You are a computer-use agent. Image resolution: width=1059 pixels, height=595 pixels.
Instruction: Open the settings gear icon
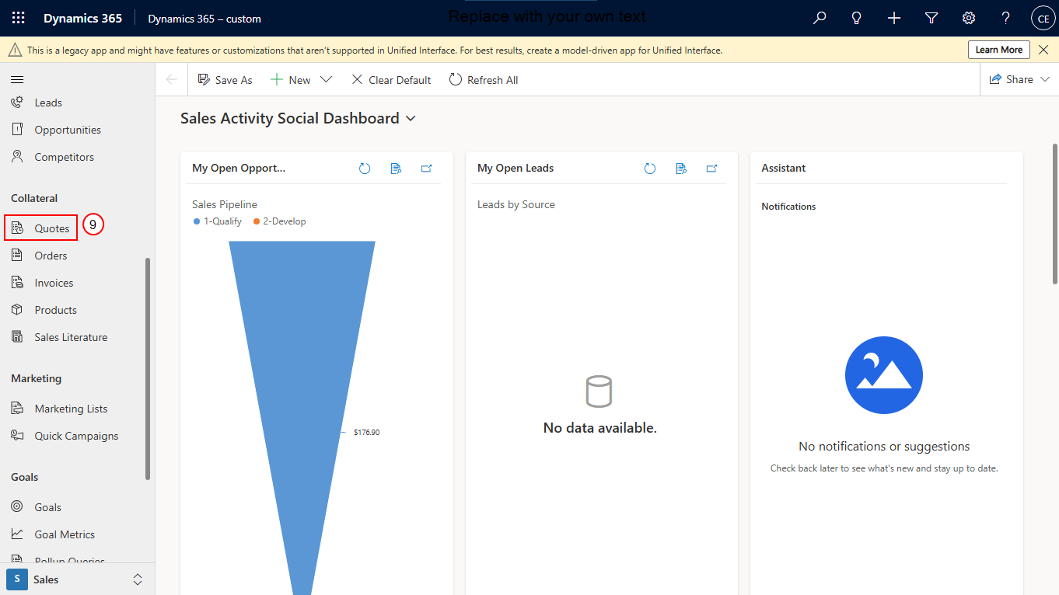pyautogui.click(x=969, y=18)
